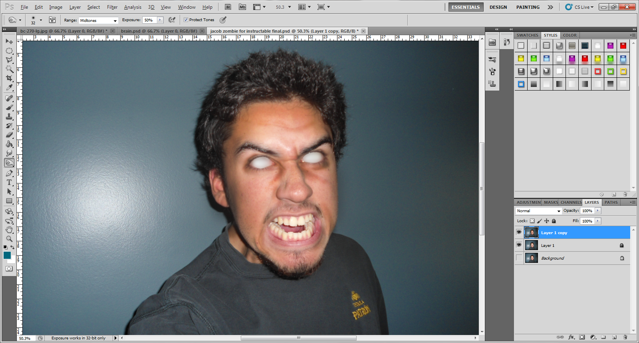Open the Image menu
The width and height of the screenshot is (639, 343).
coord(56,7)
